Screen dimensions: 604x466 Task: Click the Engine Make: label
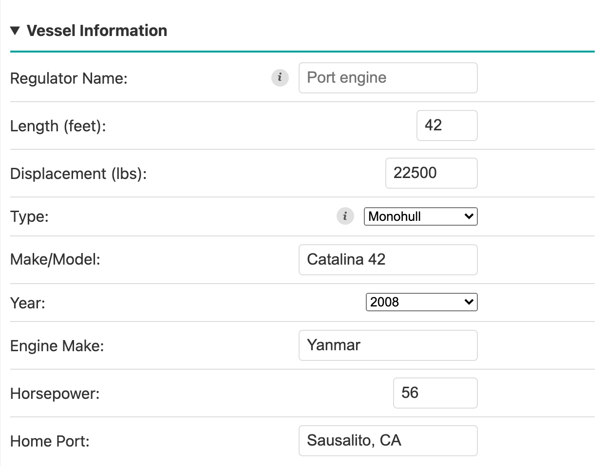pos(57,346)
